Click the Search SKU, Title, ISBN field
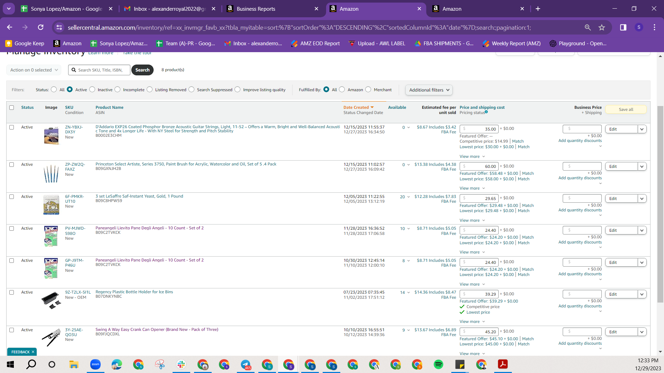 coord(99,70)
